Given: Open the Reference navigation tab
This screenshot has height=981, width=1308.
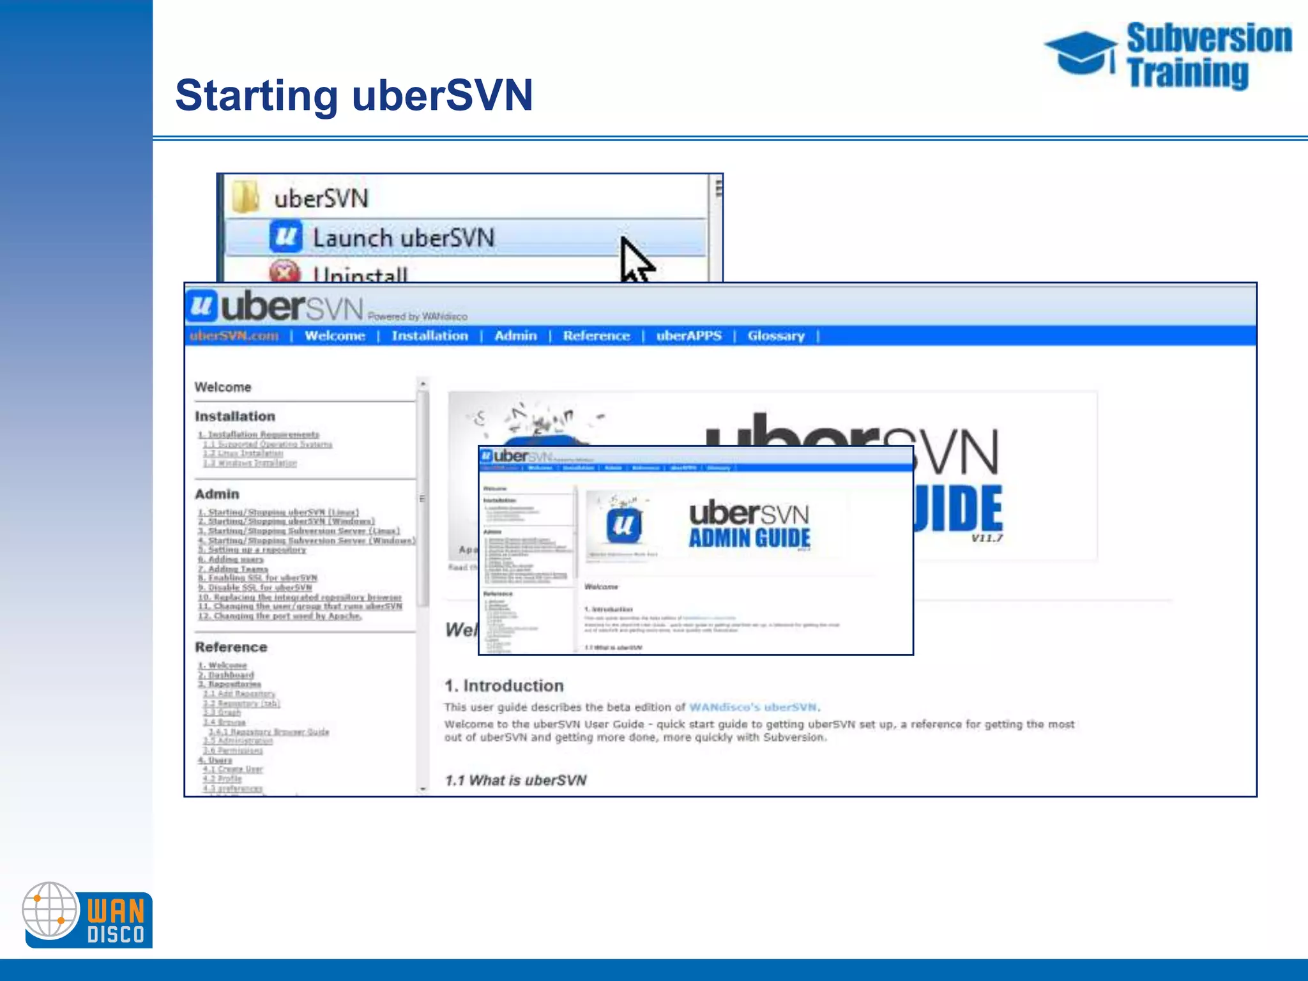Looking at the screenshot, I should [x=597, y=336].
